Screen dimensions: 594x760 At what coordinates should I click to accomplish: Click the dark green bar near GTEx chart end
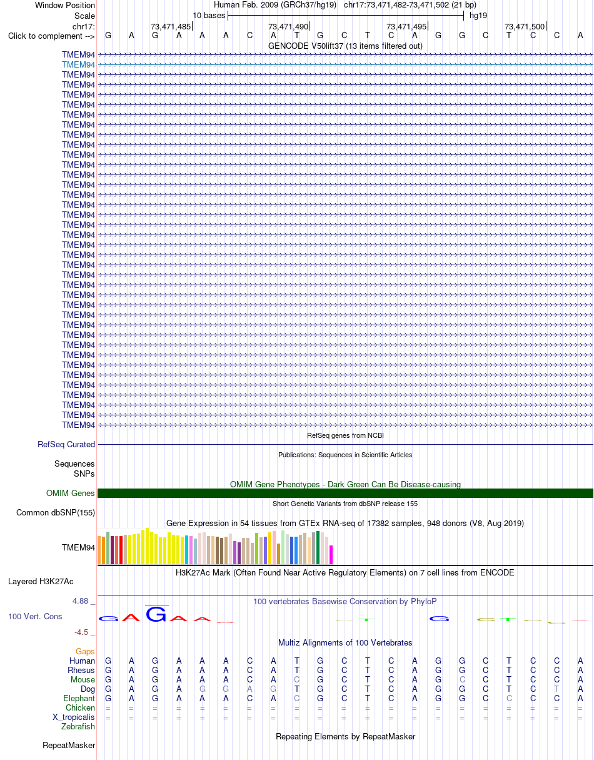click(318, 547)
